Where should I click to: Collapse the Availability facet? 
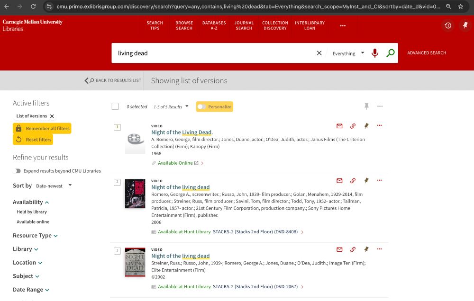pyautogui.click(x=30, y=202)
